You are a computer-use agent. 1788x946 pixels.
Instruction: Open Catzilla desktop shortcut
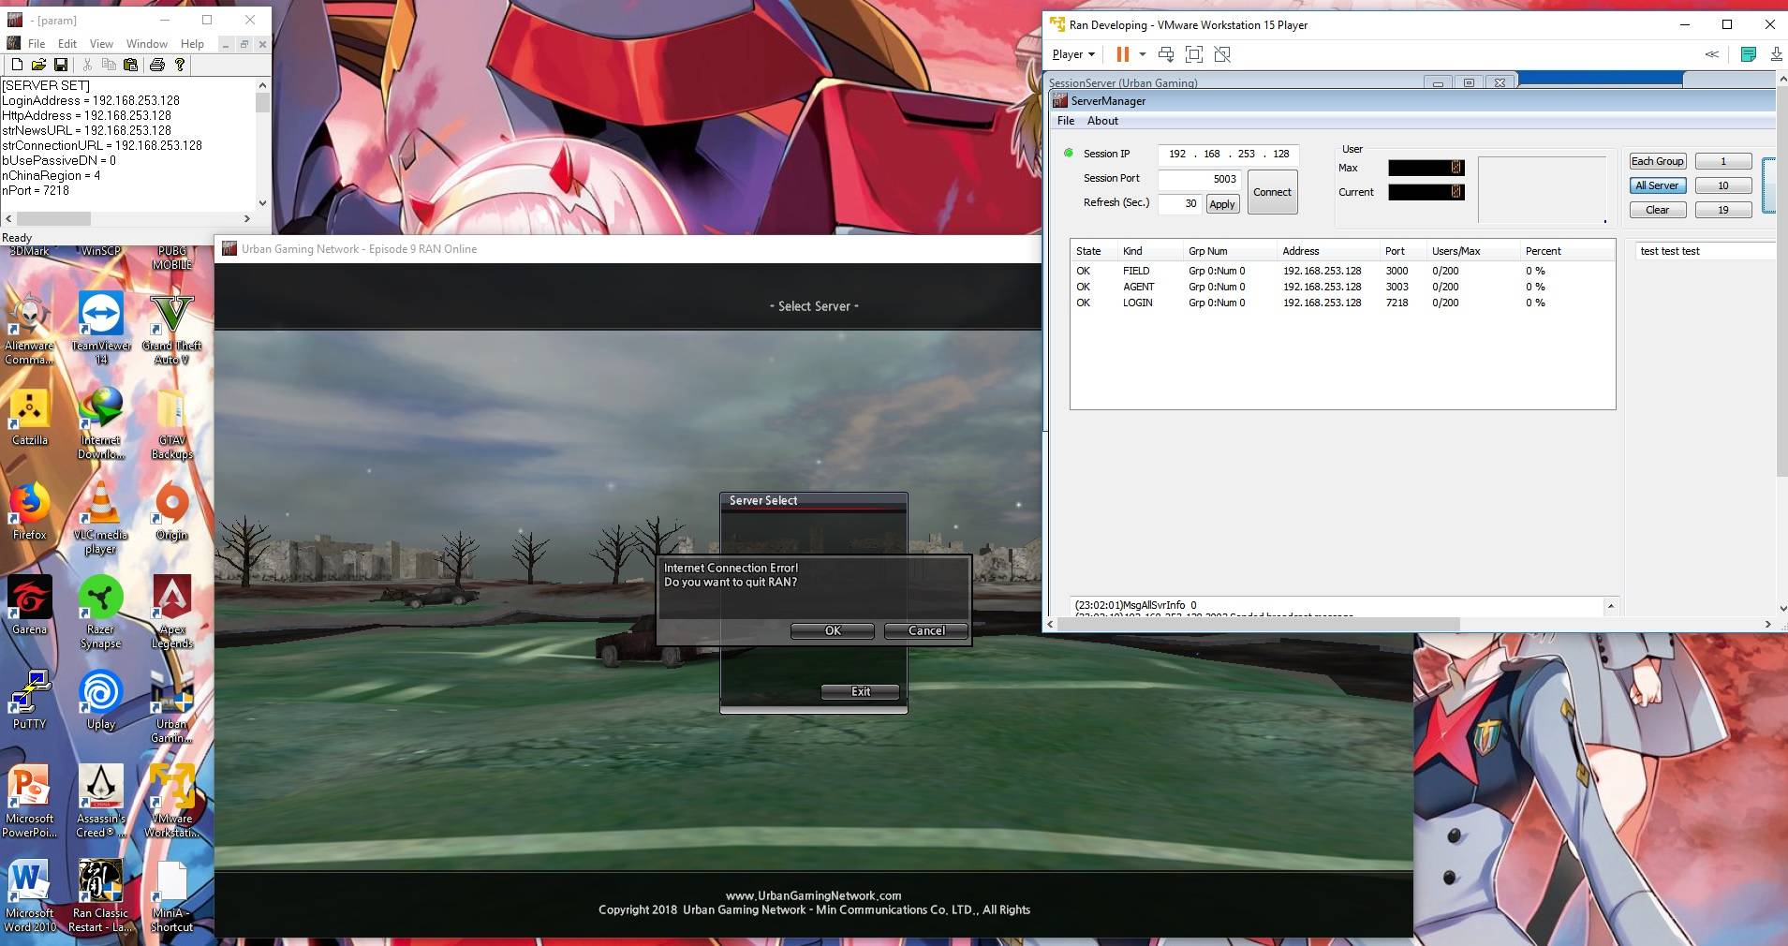pos(29,417)
